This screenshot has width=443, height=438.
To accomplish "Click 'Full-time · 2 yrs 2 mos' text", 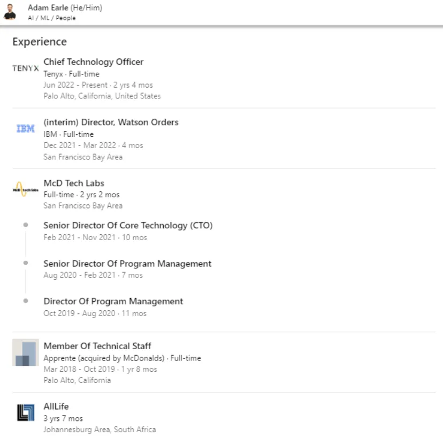I will click(82, 195).
